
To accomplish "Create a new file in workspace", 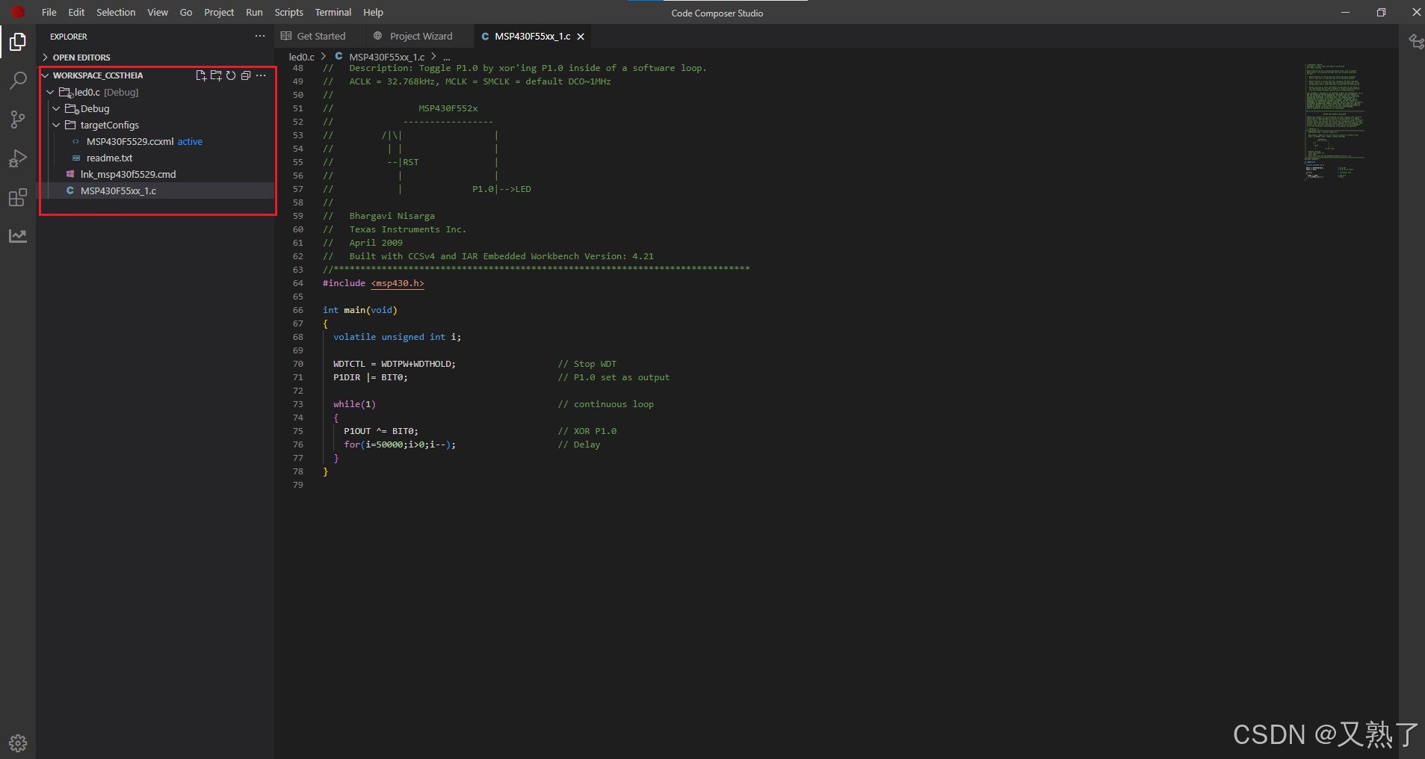I will (x=201, y=75).
